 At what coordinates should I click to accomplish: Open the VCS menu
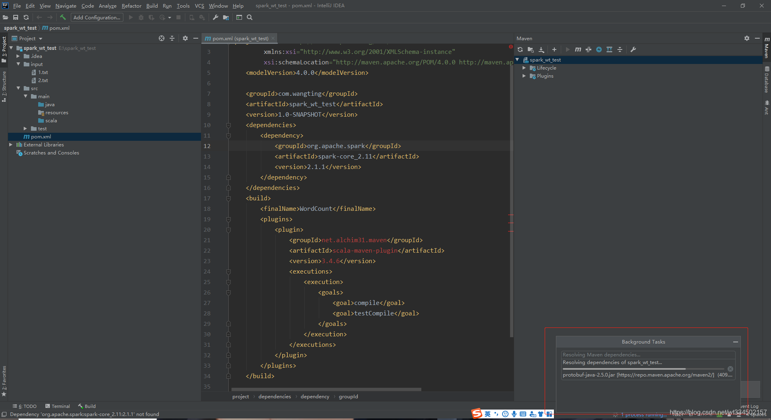click(x=199, y=6)
